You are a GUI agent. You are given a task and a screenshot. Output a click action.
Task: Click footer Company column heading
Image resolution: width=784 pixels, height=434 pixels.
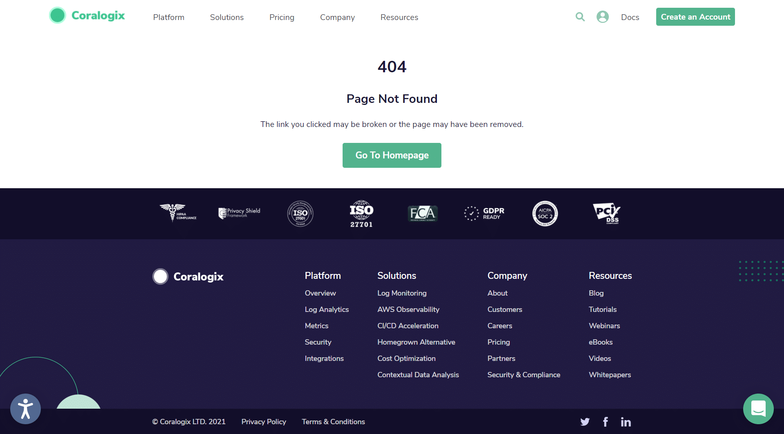point(507,276)
